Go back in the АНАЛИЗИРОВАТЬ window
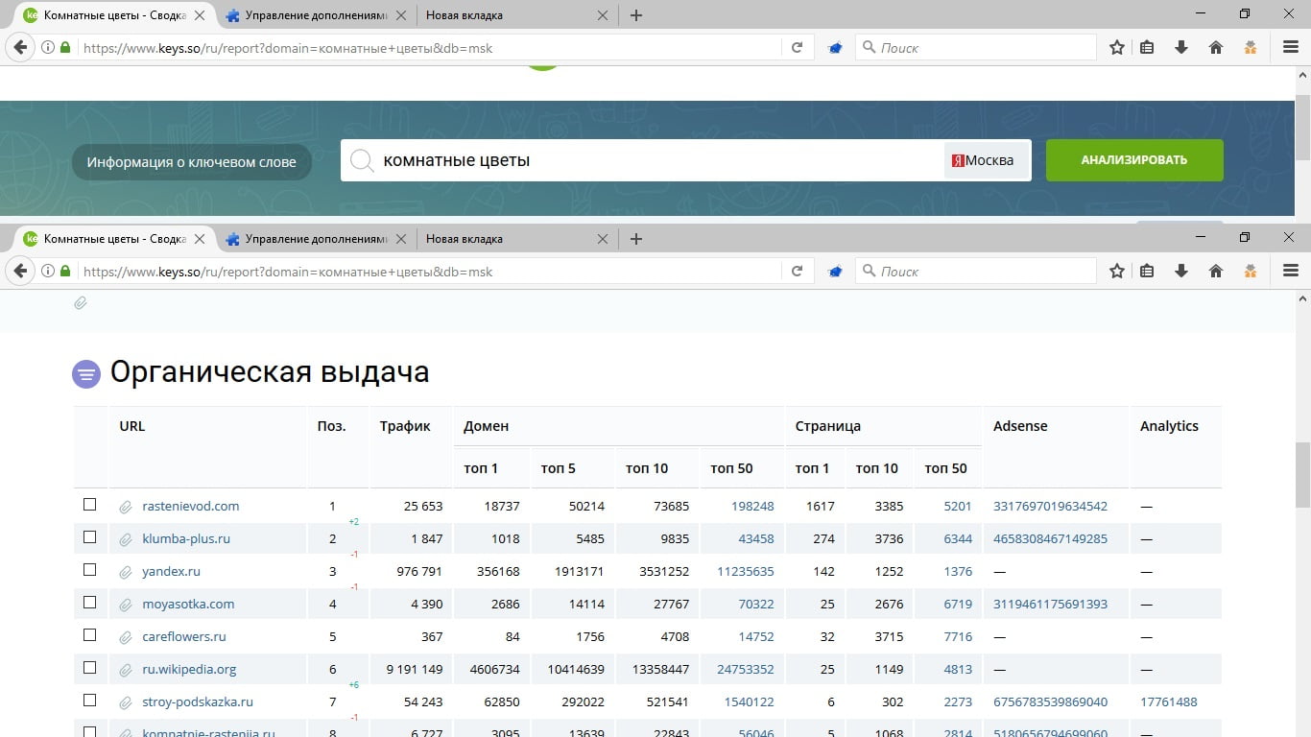This screenshot has width=1311, height=737. (20, 47)
